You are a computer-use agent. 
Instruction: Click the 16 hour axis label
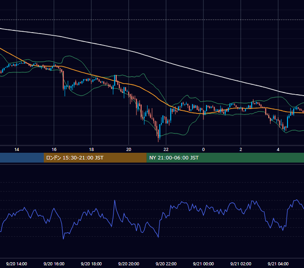54,150
